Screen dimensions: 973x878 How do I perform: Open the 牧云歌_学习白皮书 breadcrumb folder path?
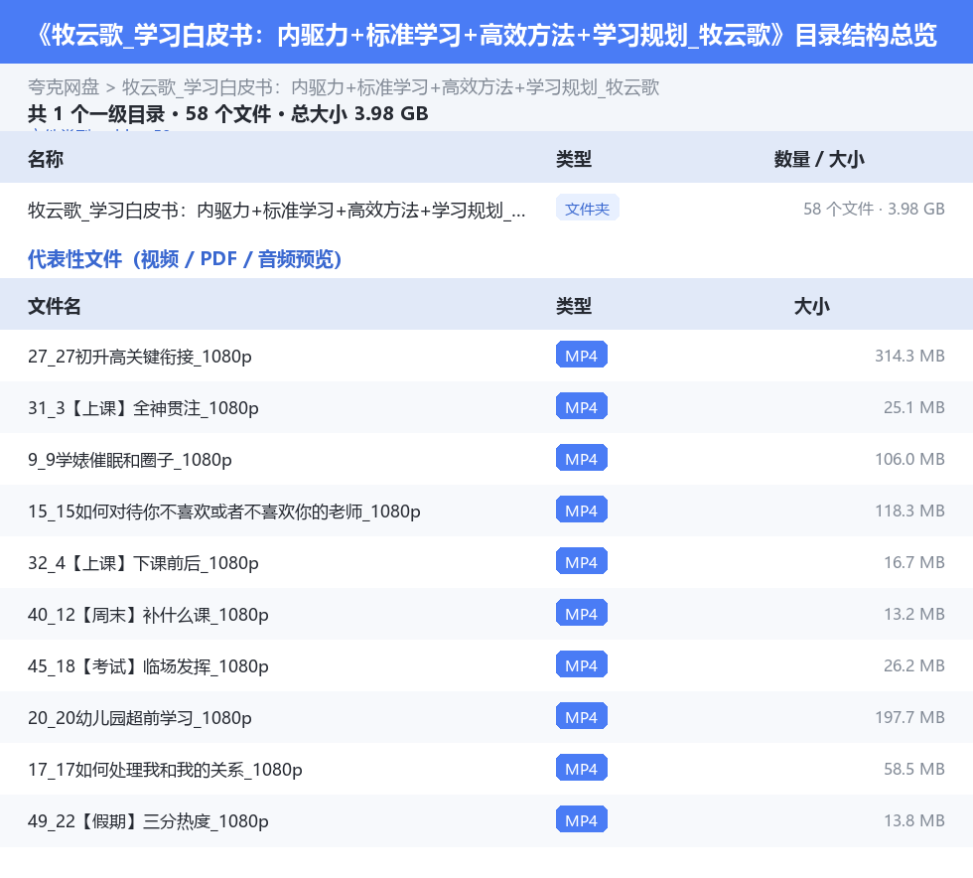[x=390, y=87]
